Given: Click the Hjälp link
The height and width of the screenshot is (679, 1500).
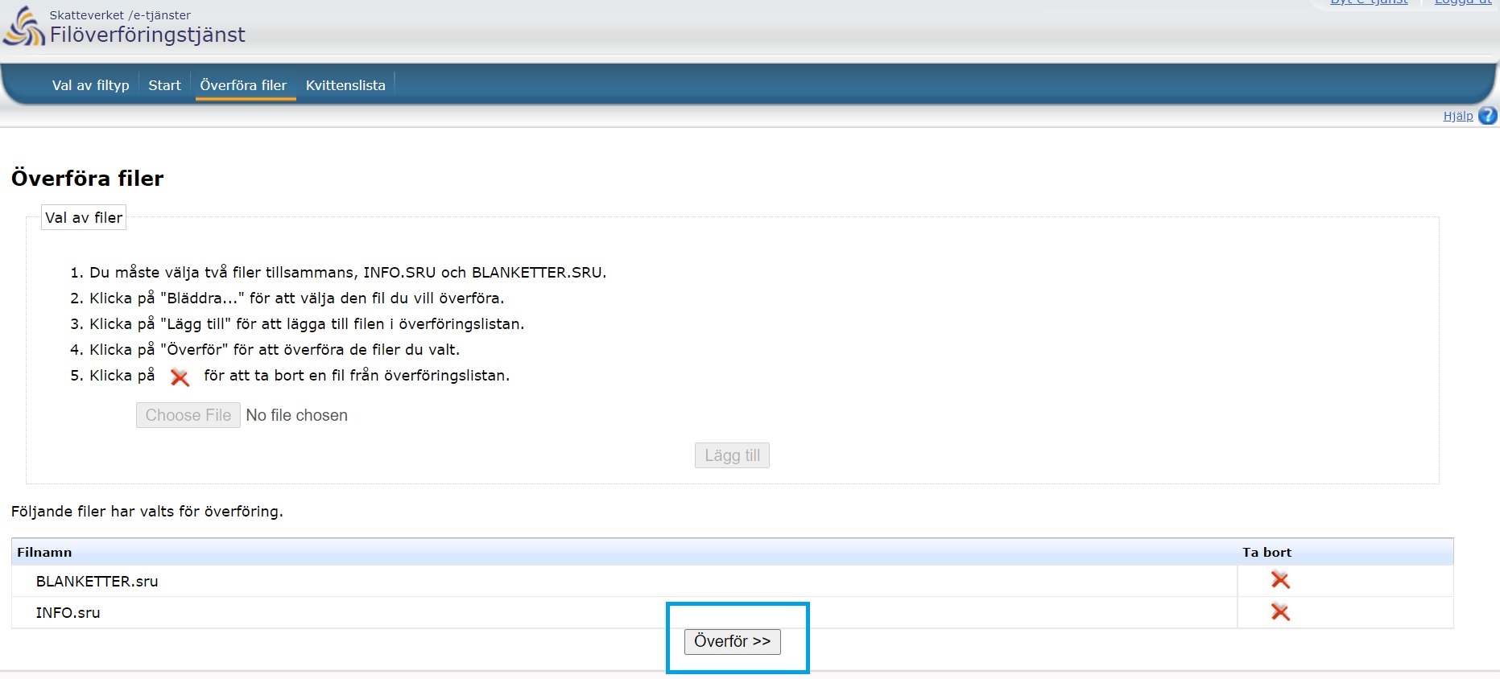Looking at the screenshot, I should (x=1458, y=116).
